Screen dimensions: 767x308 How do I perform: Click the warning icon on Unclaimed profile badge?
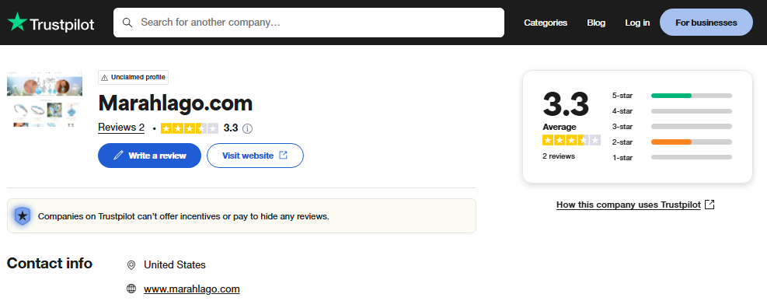(105, 77)
